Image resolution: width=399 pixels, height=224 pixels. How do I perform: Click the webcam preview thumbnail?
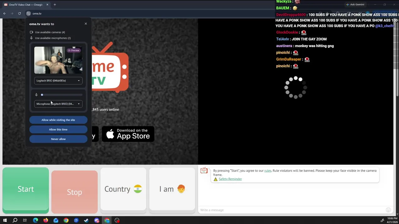pyautogui.click(x=58, y=60)
